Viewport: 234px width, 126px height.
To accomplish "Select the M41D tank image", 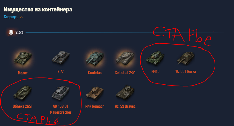I will (x=155, y=58).
